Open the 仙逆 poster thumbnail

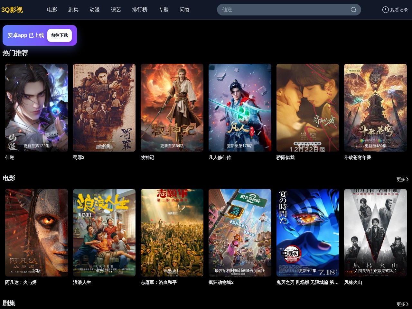click(36, 108)
